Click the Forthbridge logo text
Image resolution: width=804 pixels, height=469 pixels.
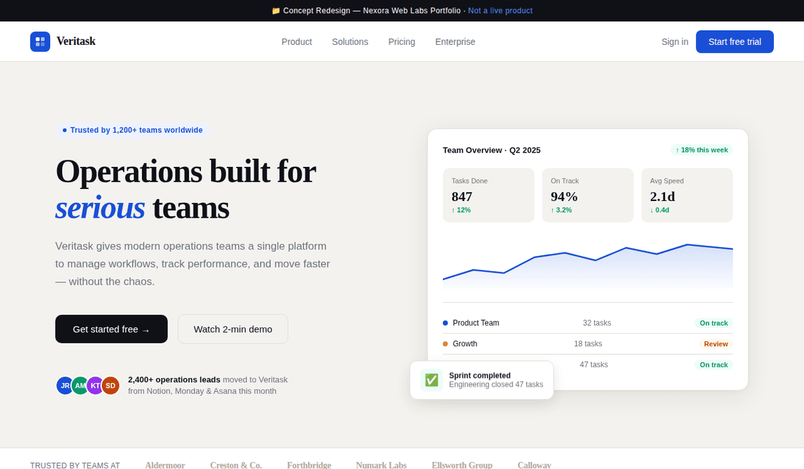pyautogui.click(x=309, y=465)
